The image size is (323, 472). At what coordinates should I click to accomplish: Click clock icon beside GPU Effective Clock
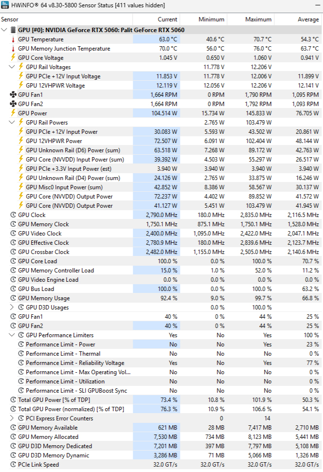pos(13,243)
